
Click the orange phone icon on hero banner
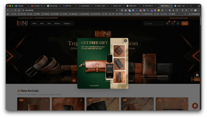(74, 81)
